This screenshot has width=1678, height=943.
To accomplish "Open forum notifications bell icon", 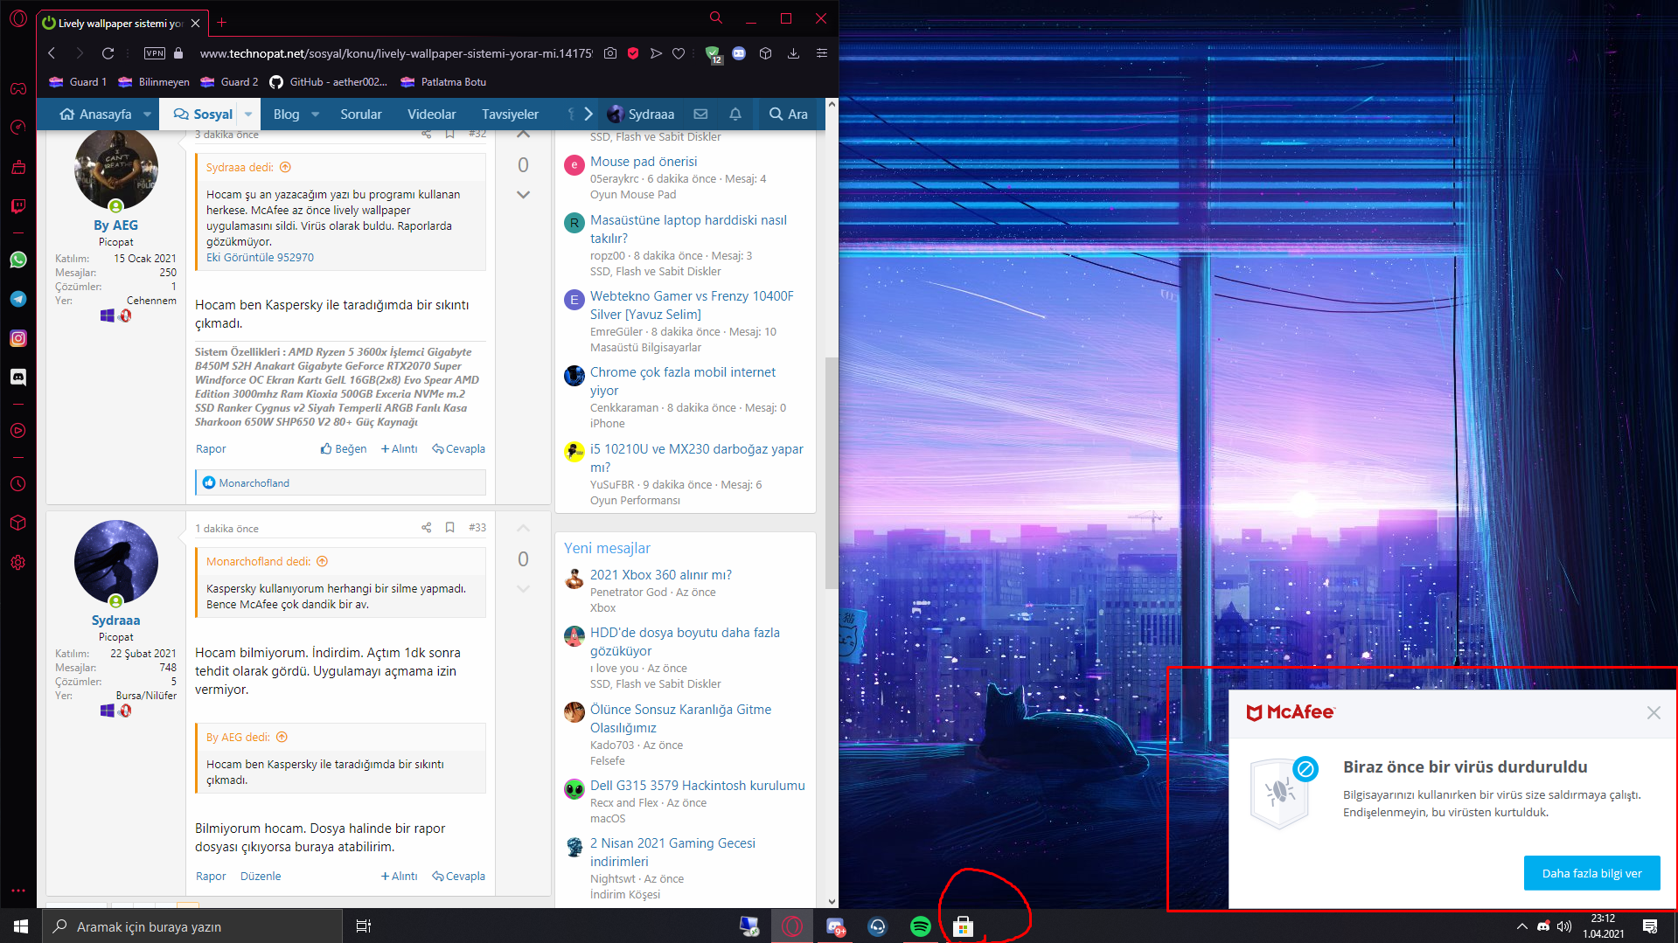I will pyautogui.click(x=735, y=114).
